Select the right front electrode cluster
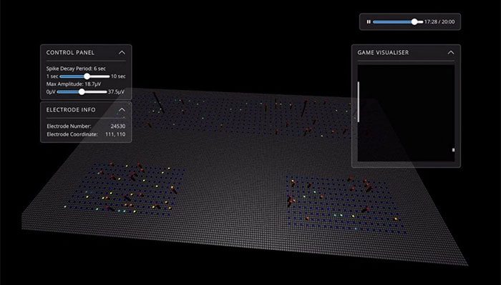 click(x=344, y=204)
